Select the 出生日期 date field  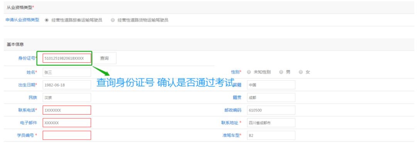click(67, 85)
